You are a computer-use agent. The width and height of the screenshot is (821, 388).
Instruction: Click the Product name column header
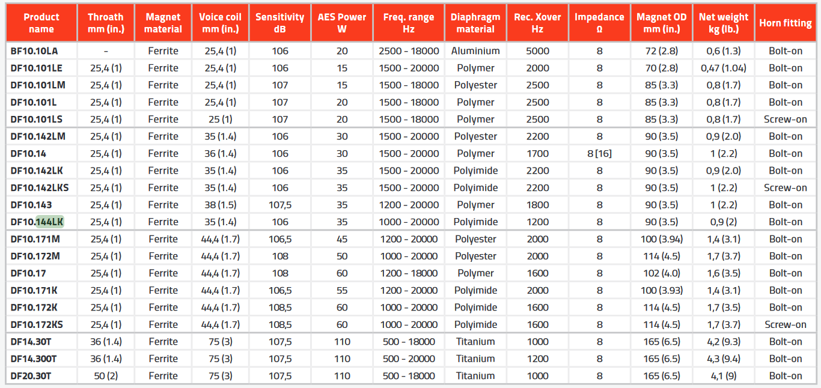[x=41, y=23]
